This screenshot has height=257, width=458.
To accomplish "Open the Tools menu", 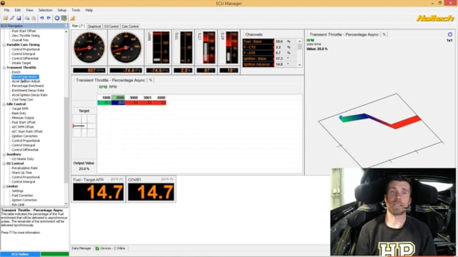I will 76,10.
